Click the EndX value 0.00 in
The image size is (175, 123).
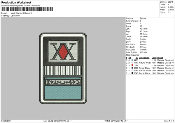pyautogui.click(x=143, y=39)
